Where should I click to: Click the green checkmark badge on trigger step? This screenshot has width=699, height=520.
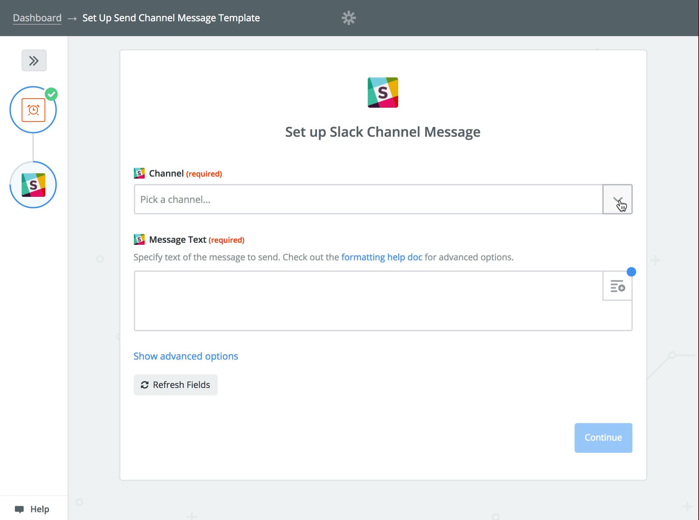click(51, 94)
